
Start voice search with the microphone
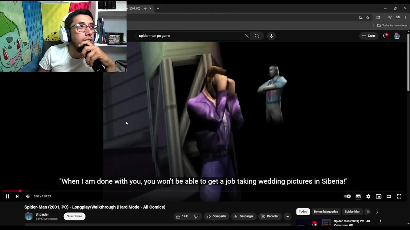271,36
